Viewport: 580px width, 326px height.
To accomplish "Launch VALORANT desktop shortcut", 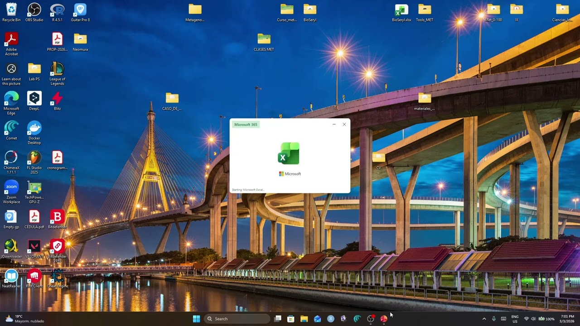I will point(34,249).
